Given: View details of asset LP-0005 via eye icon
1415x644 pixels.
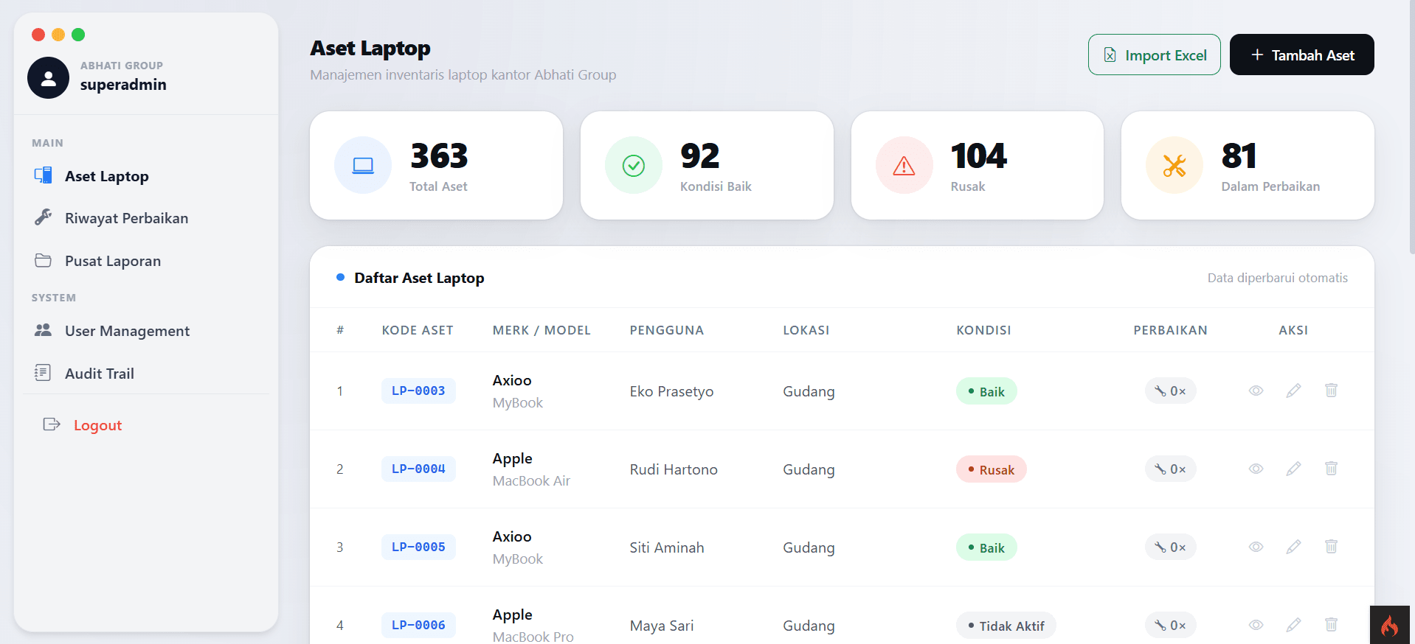Looking at the screenshot, I should (1256, 547).
